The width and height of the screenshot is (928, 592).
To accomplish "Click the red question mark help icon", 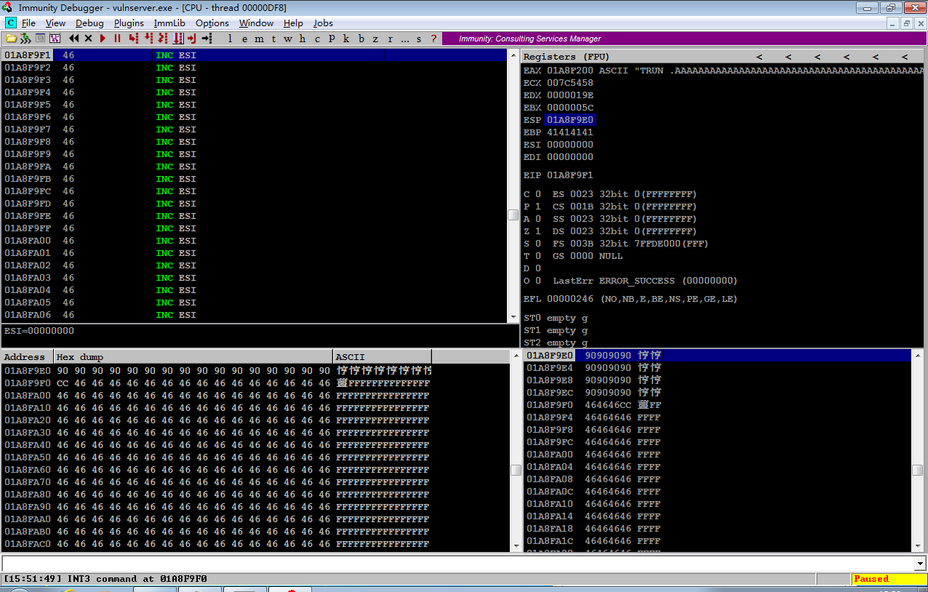I will 434,39.
